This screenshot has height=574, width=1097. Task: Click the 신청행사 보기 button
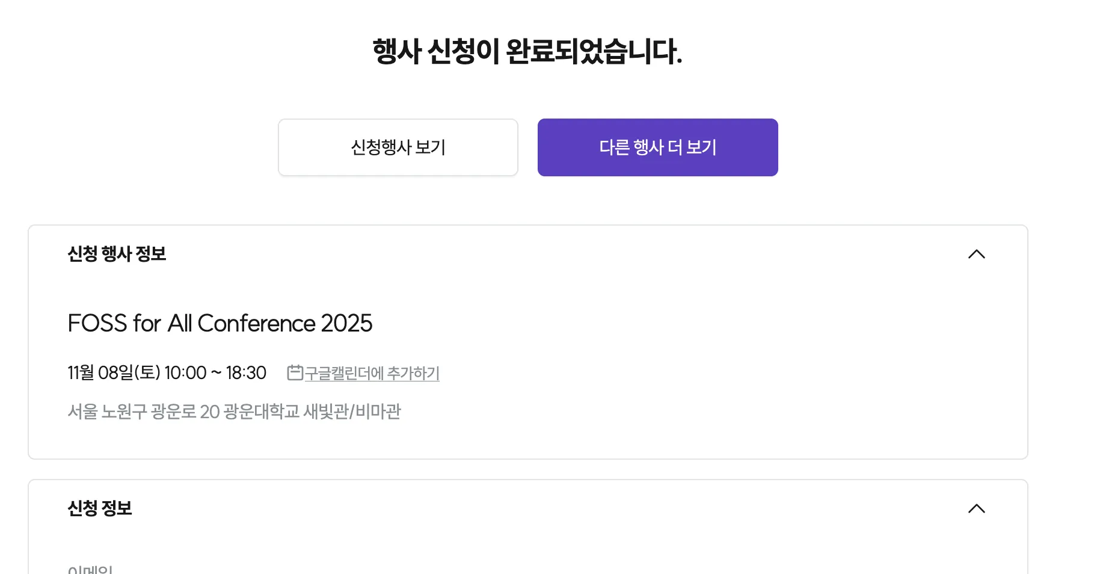coord(398,147)
